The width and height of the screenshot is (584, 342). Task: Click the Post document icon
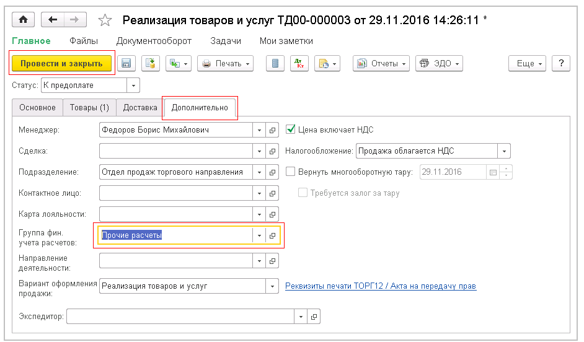pos(151,63)
